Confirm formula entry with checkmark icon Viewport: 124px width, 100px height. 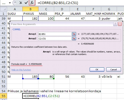click(x=26, y=3)
